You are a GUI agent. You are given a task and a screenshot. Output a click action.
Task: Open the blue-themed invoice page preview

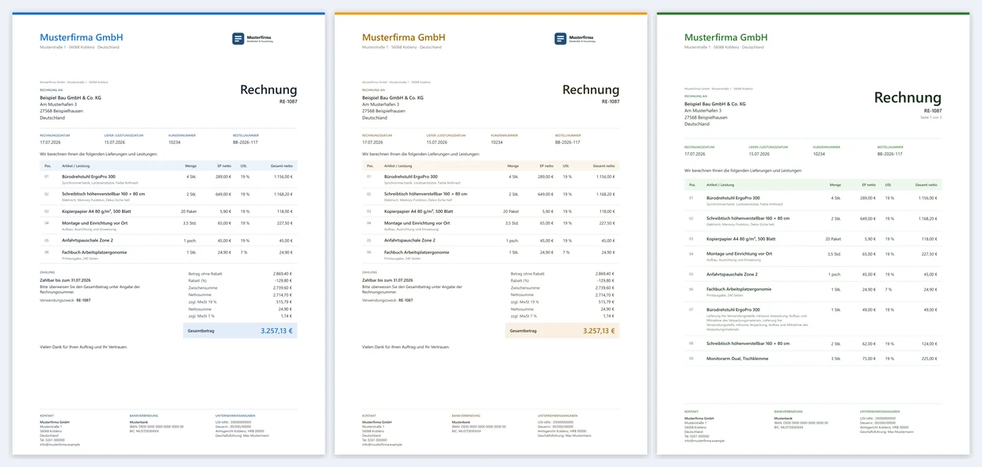169,233
